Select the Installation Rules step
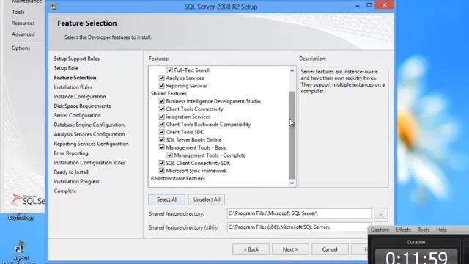This screenshot has width=469, height=264. point(73,87)
